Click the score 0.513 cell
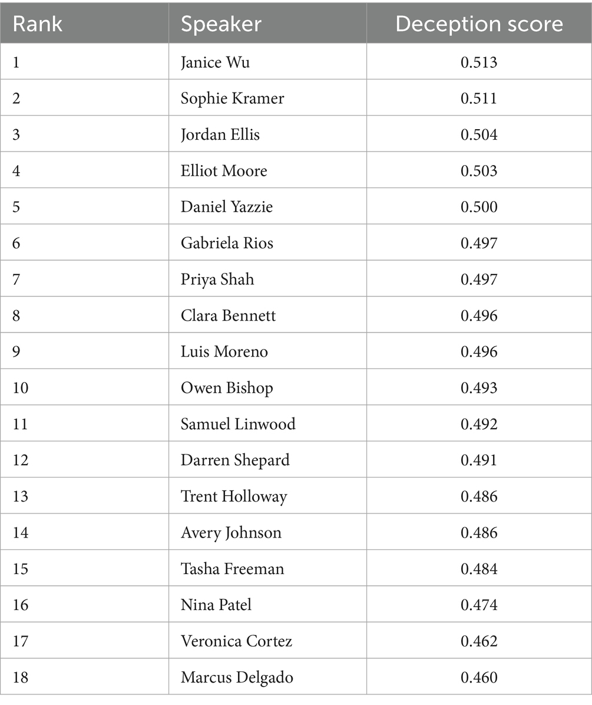The width and height of the screenshot is (592, 705). pos(479,62)
